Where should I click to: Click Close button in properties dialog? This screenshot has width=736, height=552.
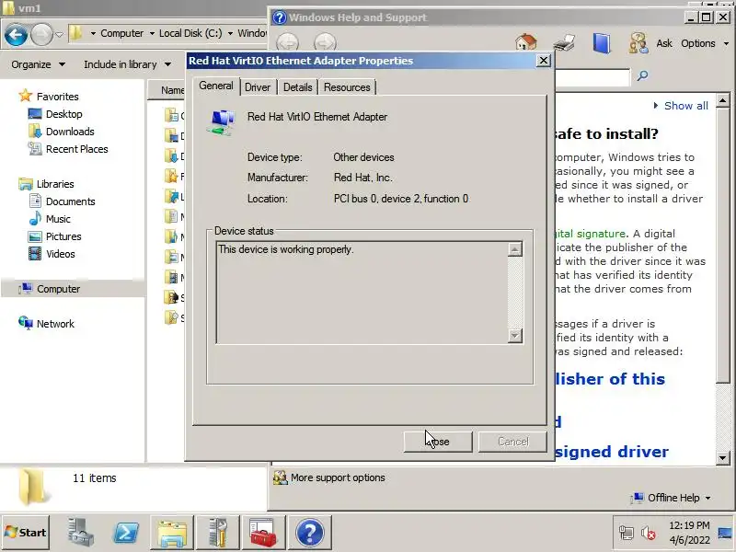(438, 442)
